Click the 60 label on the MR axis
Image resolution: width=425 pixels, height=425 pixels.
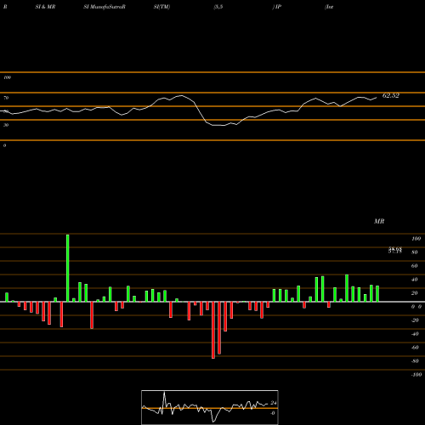click(415, 266)
